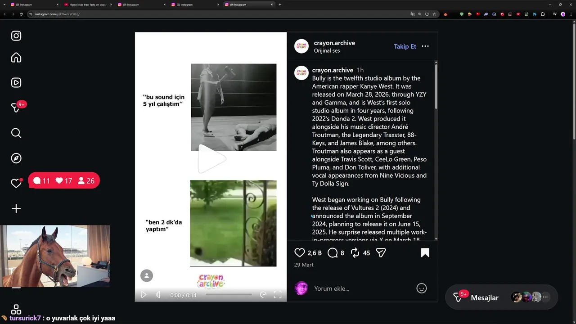Open the zoom magnifier in address bar

[420, 14]
